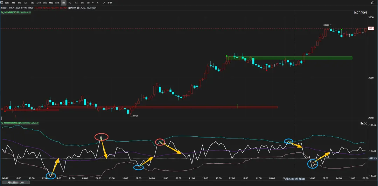
Task: Select the M15 timeframe tab
Action: click(45, 2)
